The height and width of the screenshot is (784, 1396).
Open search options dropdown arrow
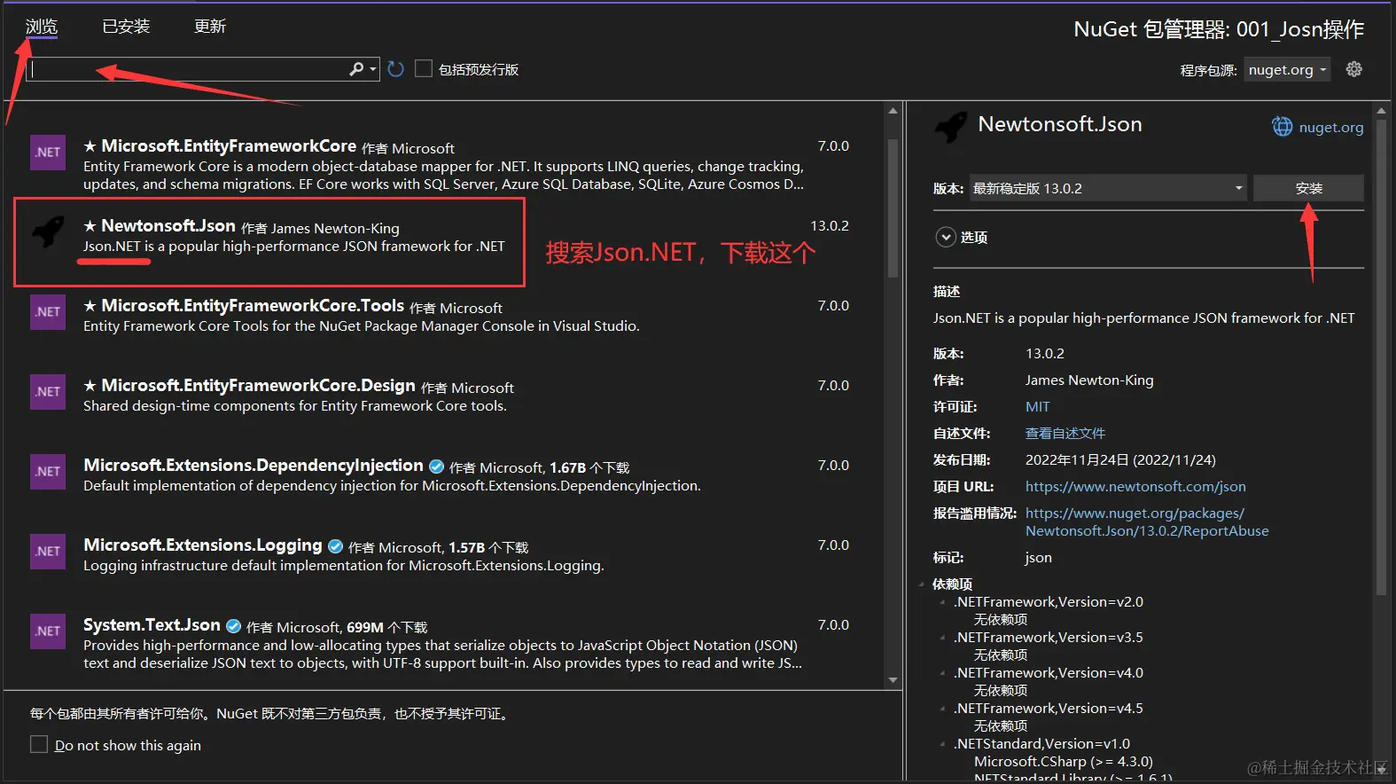(x=373, y=69)
